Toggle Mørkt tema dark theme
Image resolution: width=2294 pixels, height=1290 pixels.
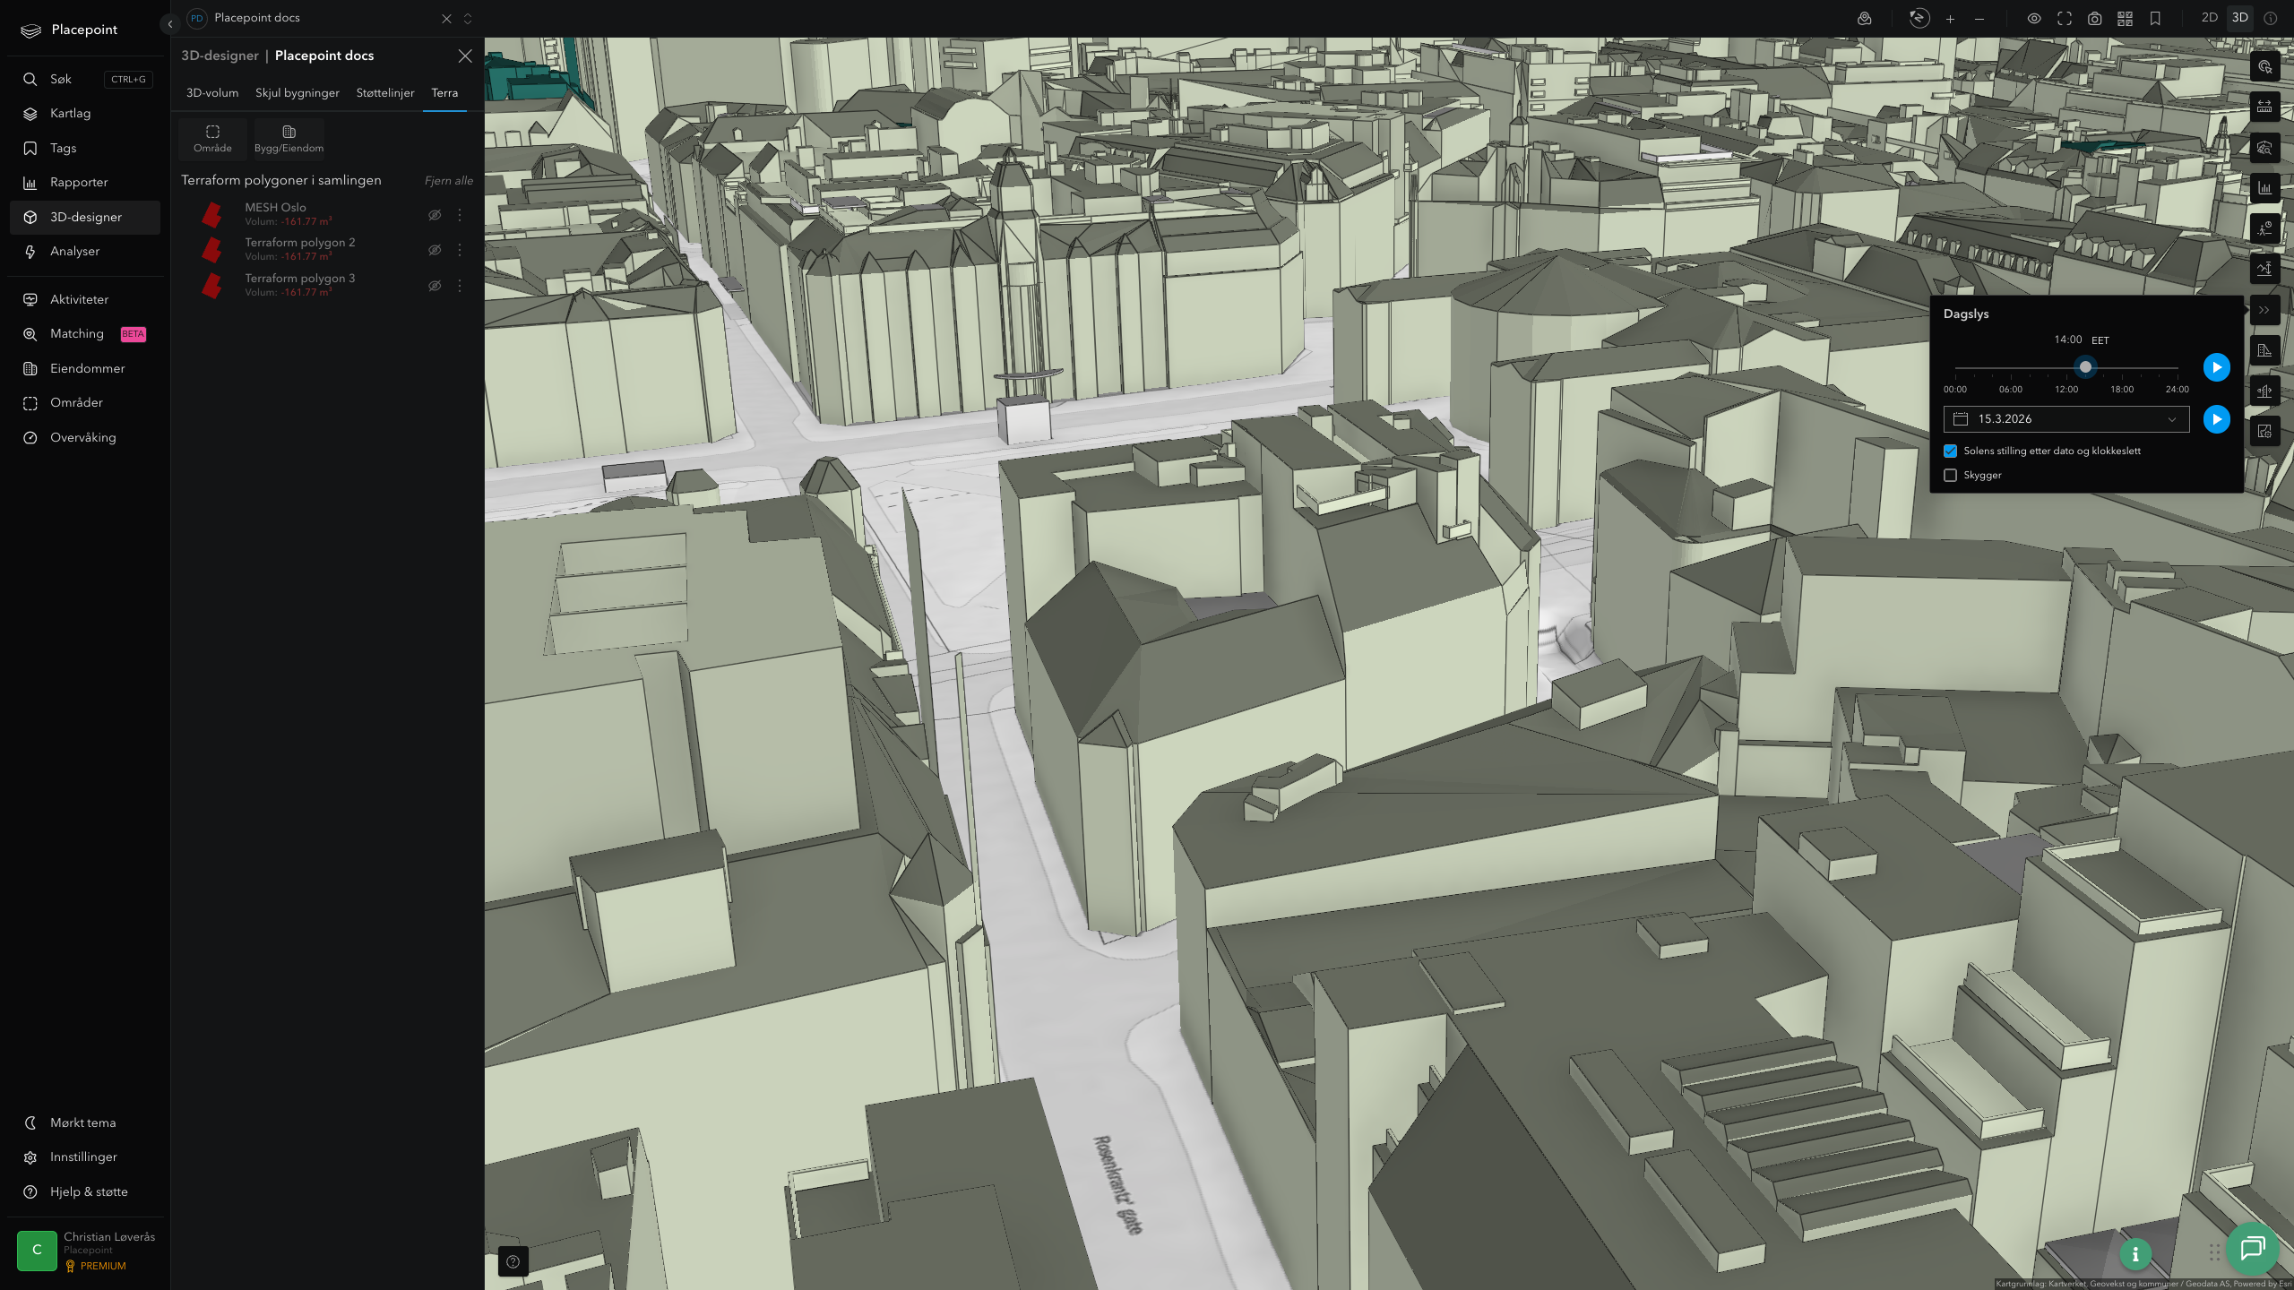[85, 1122]
